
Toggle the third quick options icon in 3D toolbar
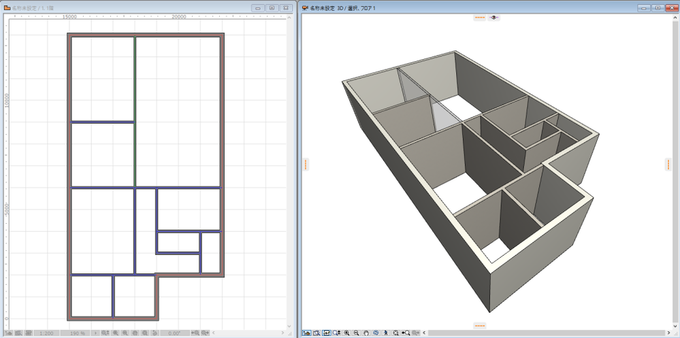coord(327,333)
